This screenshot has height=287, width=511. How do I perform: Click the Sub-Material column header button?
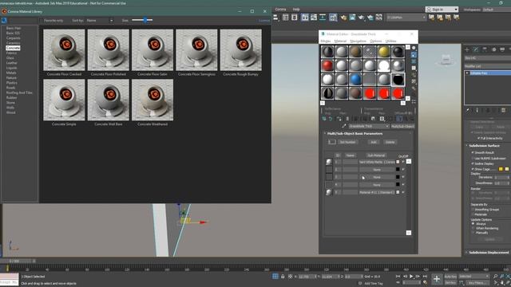[376, 155]
